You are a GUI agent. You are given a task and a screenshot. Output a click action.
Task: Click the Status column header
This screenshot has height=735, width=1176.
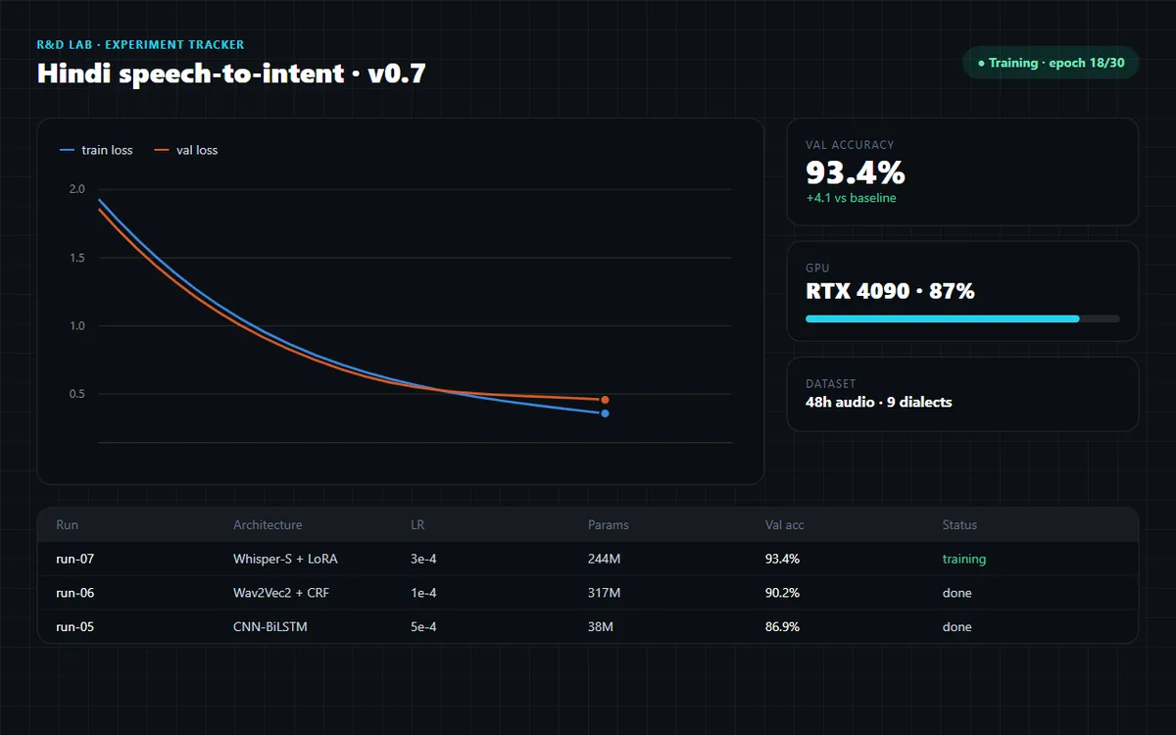pos(959,525)
